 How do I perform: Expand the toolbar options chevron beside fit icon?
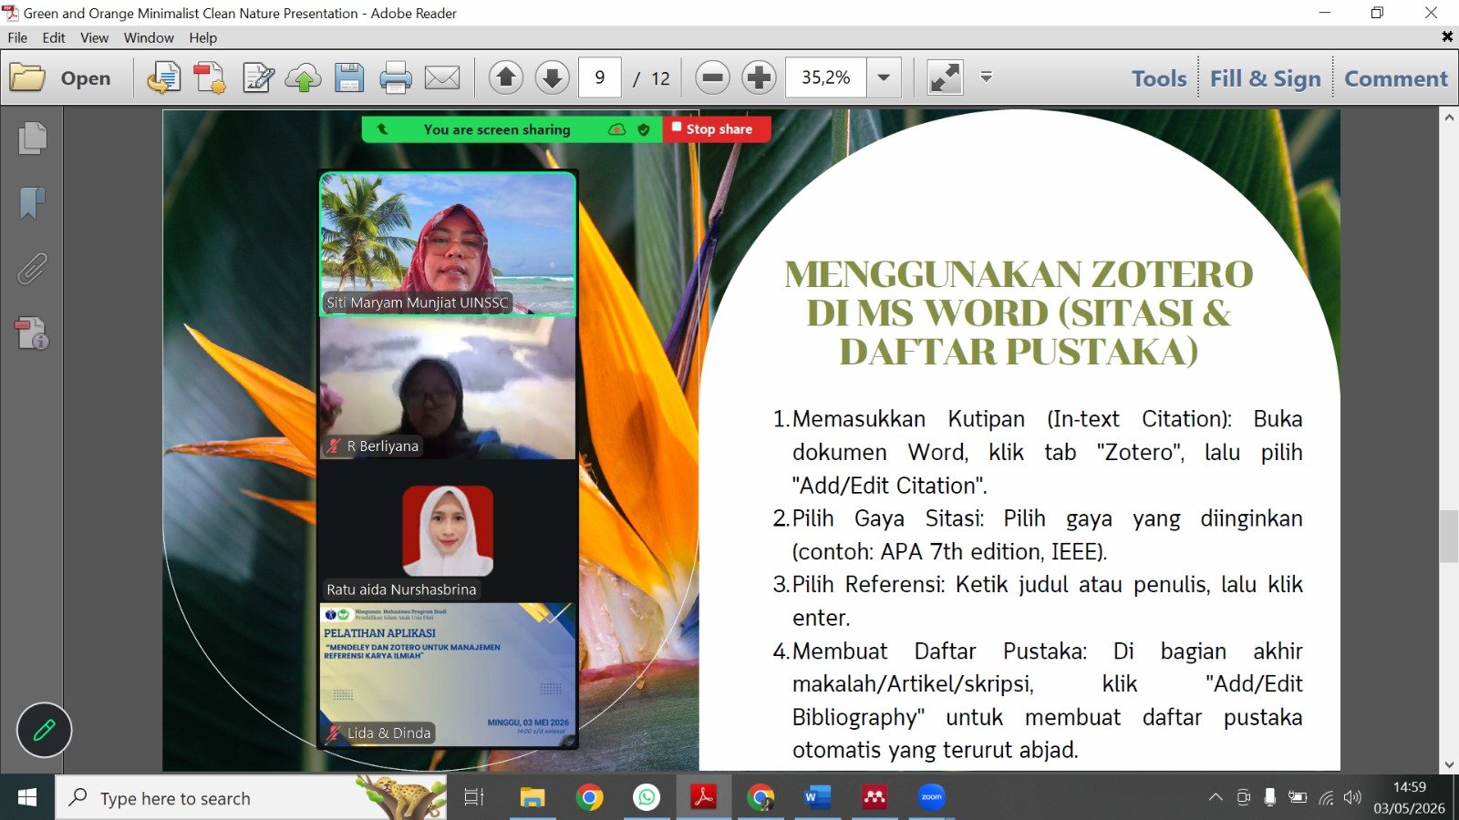tap(986, 77)
